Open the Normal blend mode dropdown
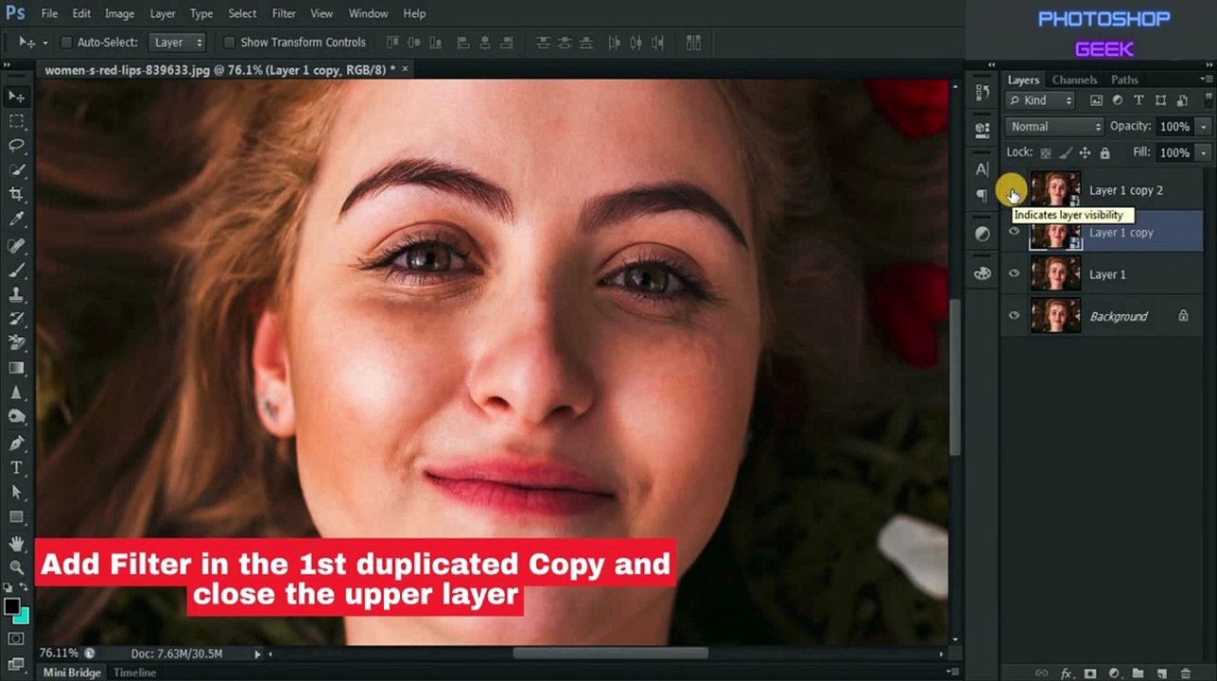 (x=1054, y=127)
